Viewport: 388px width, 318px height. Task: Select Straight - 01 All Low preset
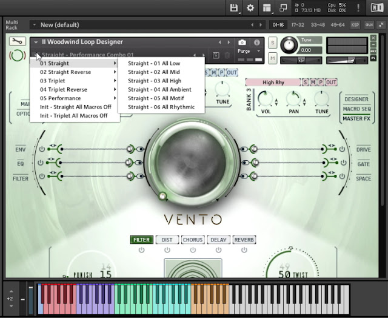154,63
